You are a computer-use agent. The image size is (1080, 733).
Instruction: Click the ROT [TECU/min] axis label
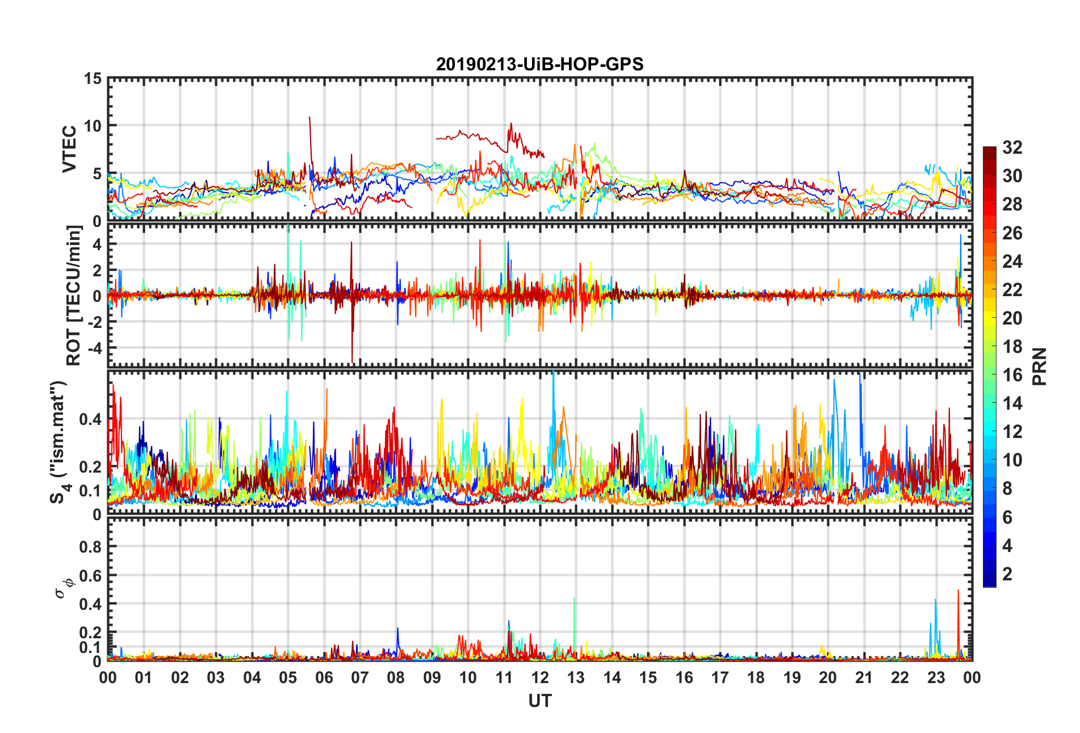(x=74, y=295)
